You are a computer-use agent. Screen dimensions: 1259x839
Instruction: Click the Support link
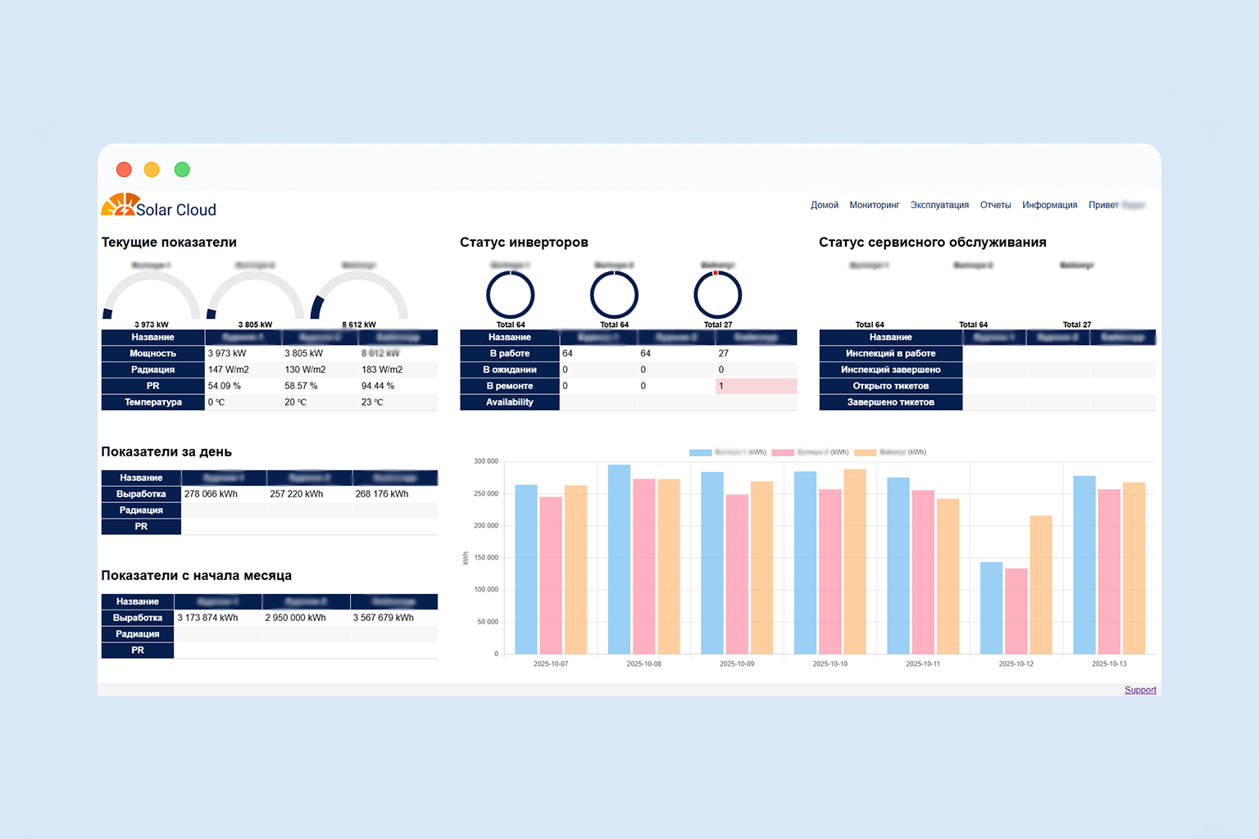[x=1140, y=690]
